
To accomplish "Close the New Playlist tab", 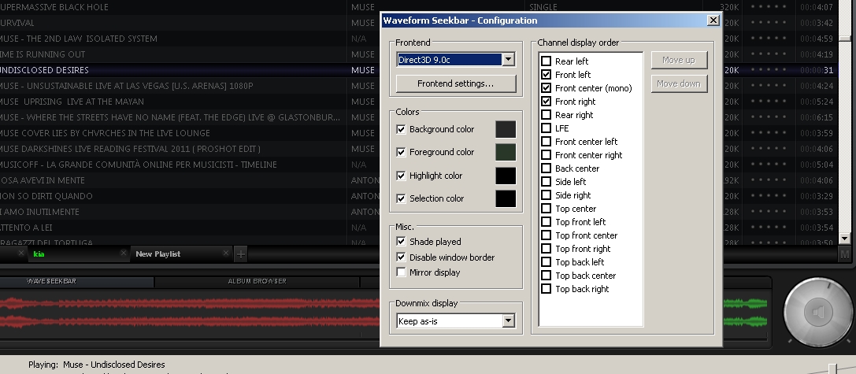I will 226,254.
